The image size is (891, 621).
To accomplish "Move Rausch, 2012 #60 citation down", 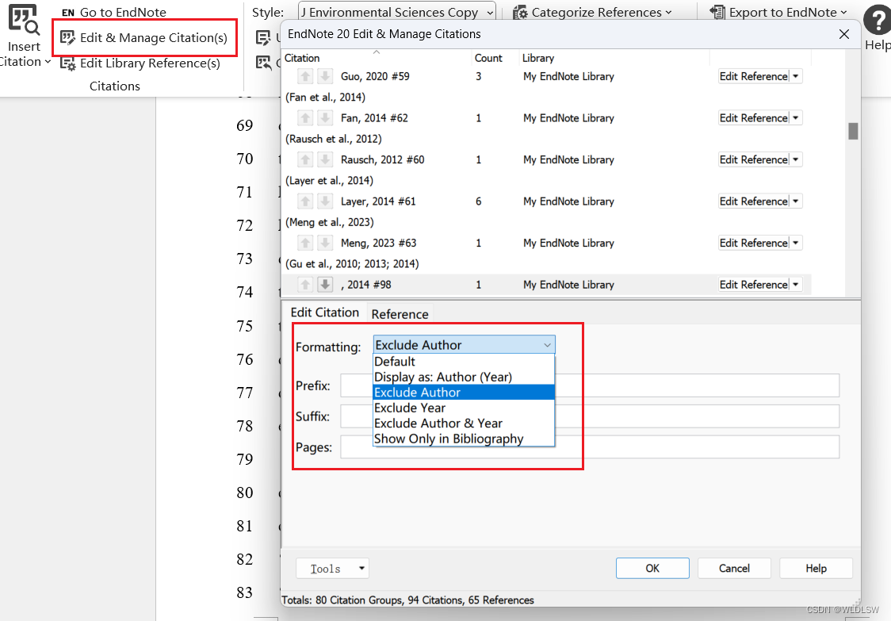I will tap(325, 159).
